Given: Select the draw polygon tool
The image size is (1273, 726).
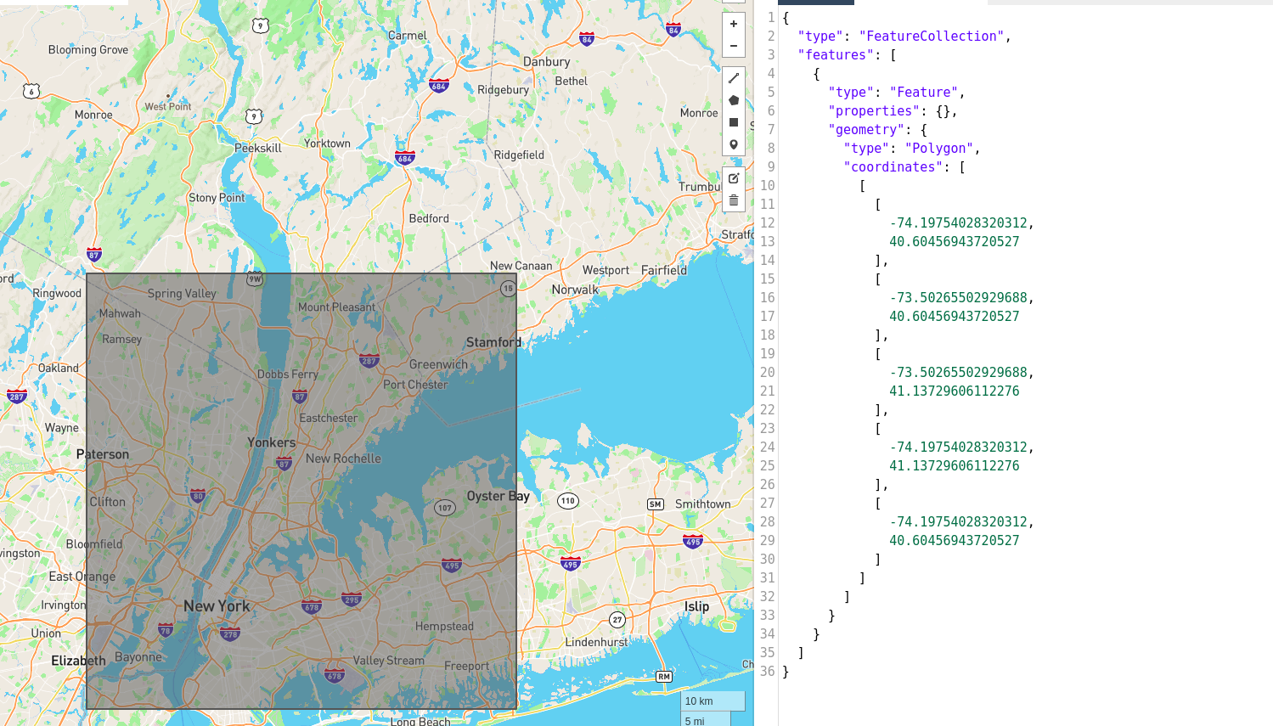Looking at the screenshot, I should click(x=734, y=100).
